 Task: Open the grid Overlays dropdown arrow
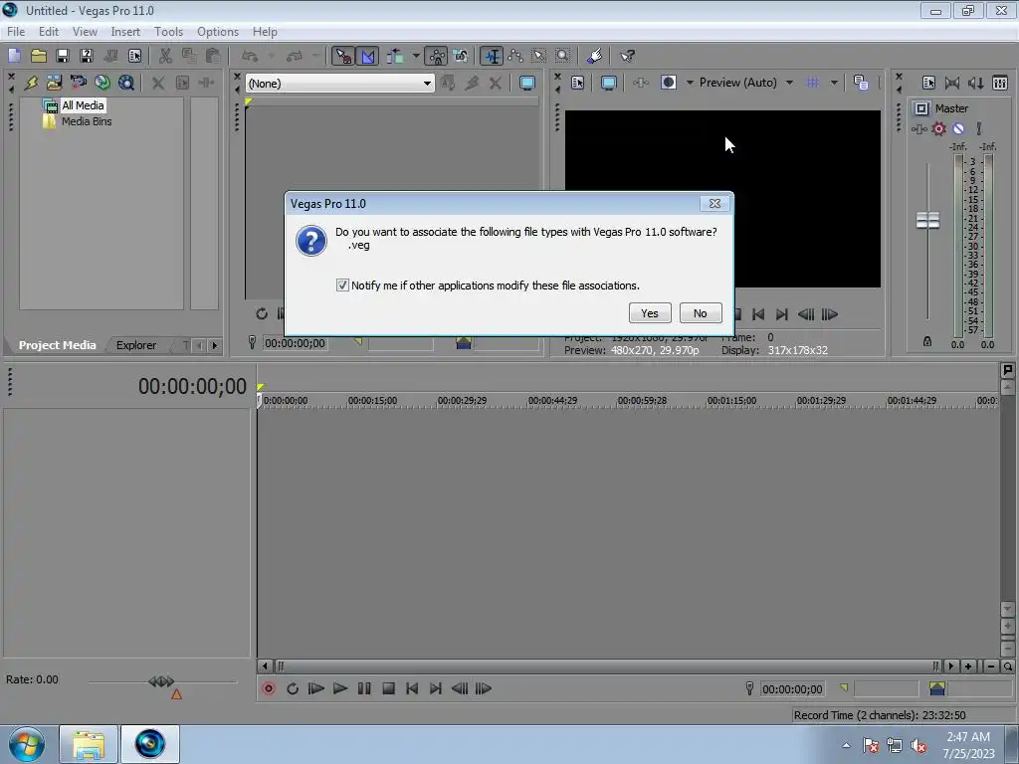point(834,83)
